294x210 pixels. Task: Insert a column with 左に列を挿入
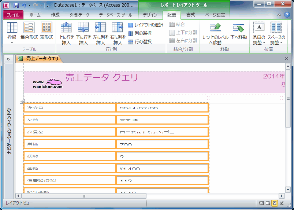pos(101,33)
